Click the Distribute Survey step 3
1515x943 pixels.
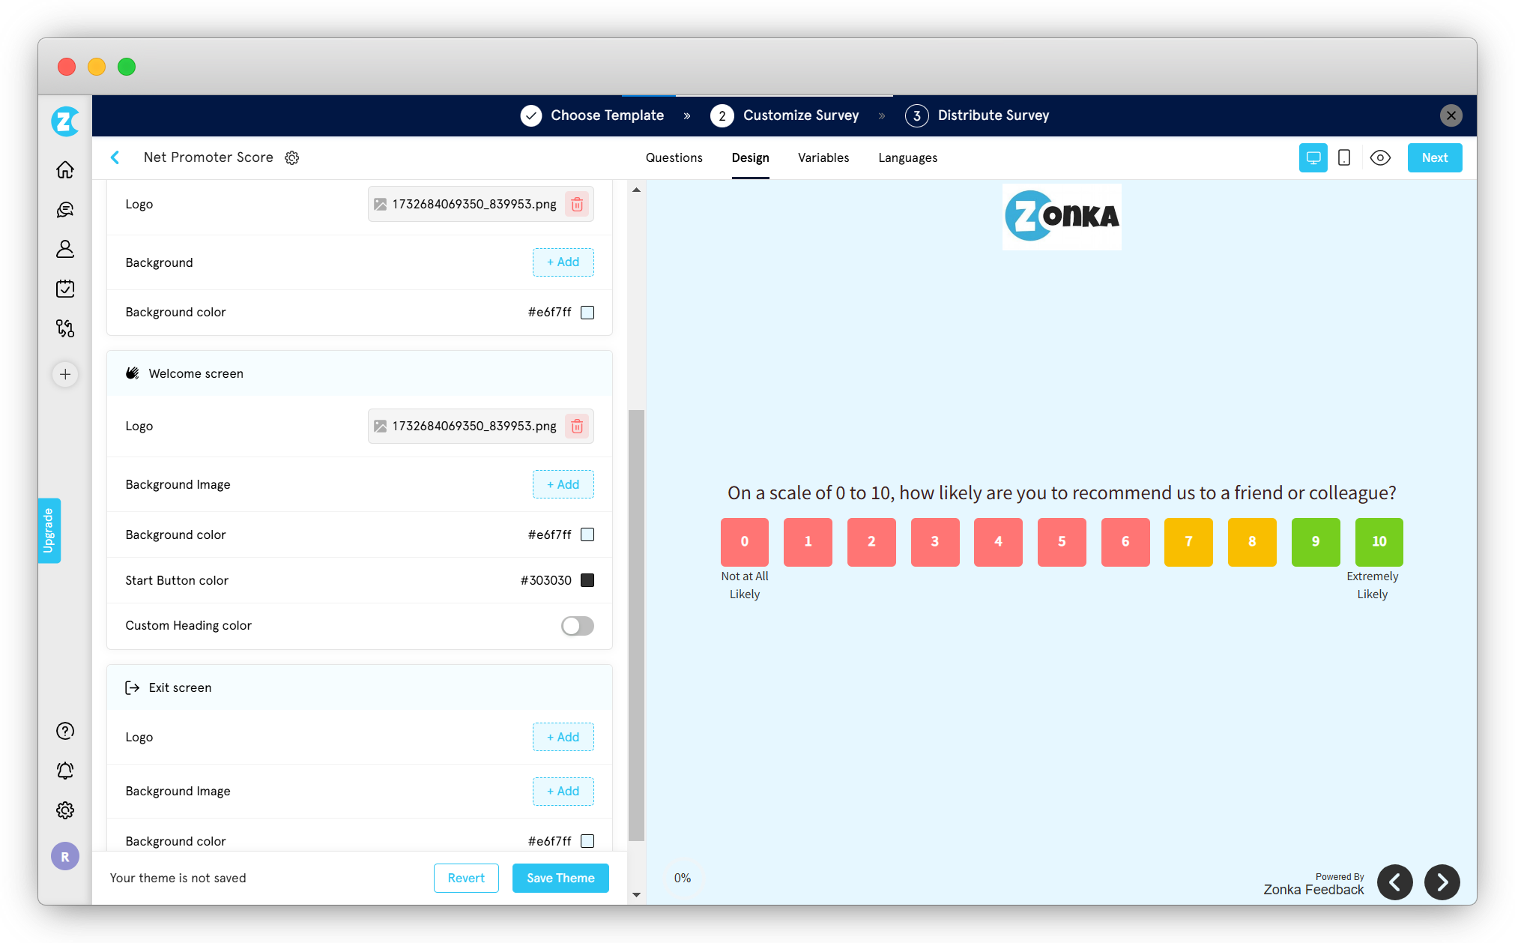[977, 115]
